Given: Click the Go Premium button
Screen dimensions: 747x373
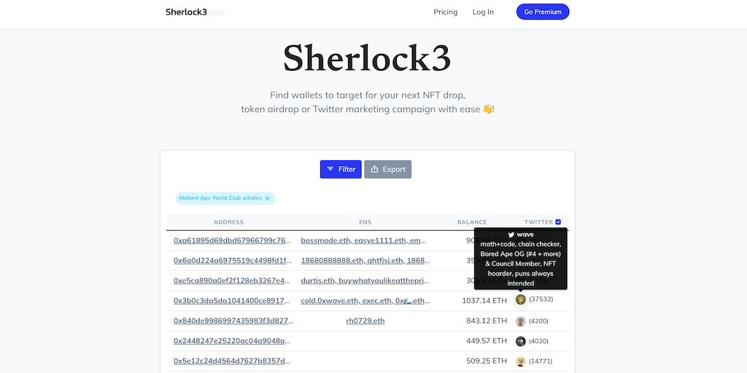Looking at the screenshot, I should (543, 12).
